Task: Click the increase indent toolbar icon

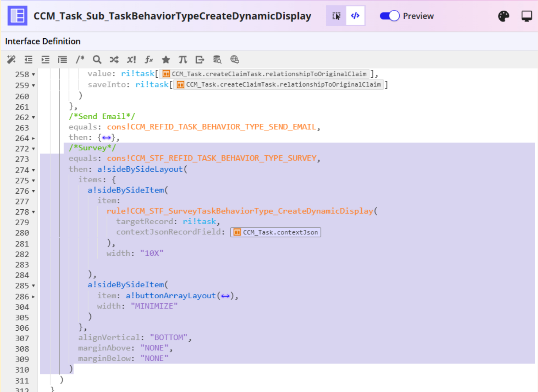Action: pos(45,59)
